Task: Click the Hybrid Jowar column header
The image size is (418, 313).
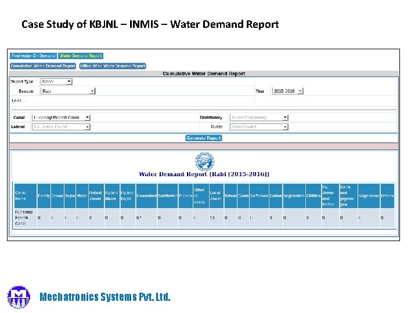Action: [x=96, y=196]
